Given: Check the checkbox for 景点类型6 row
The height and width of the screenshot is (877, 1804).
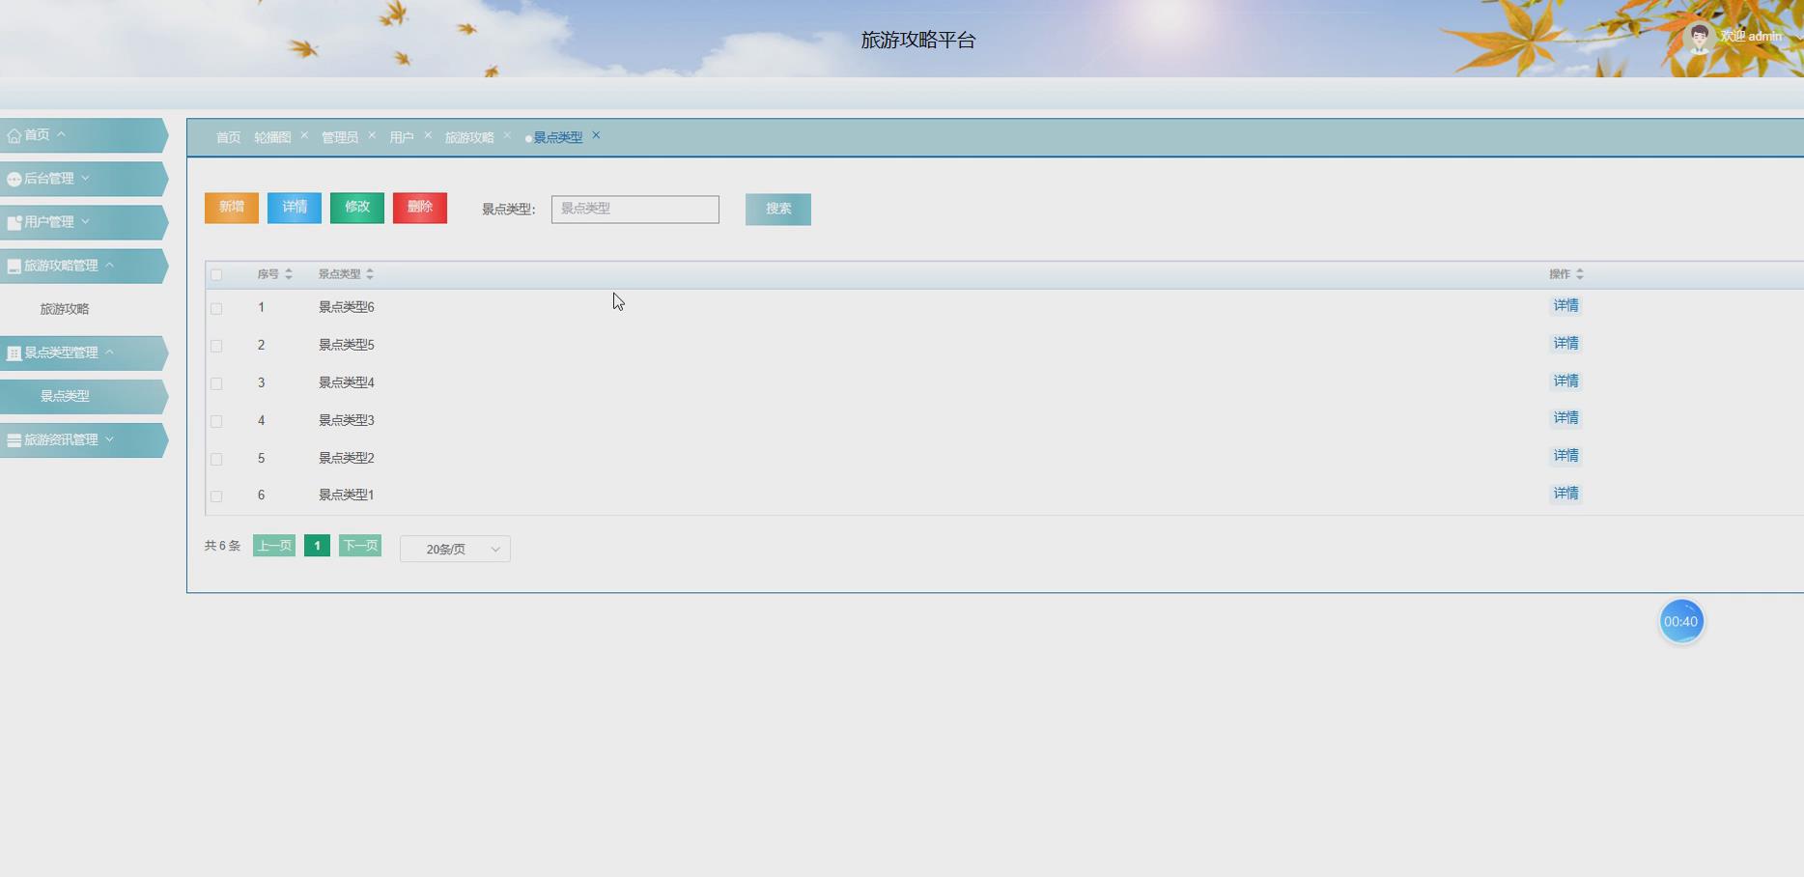Looking at the screenshot, I should coord(216,307).
